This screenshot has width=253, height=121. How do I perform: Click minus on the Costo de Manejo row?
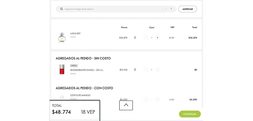(x=146, y=99)
